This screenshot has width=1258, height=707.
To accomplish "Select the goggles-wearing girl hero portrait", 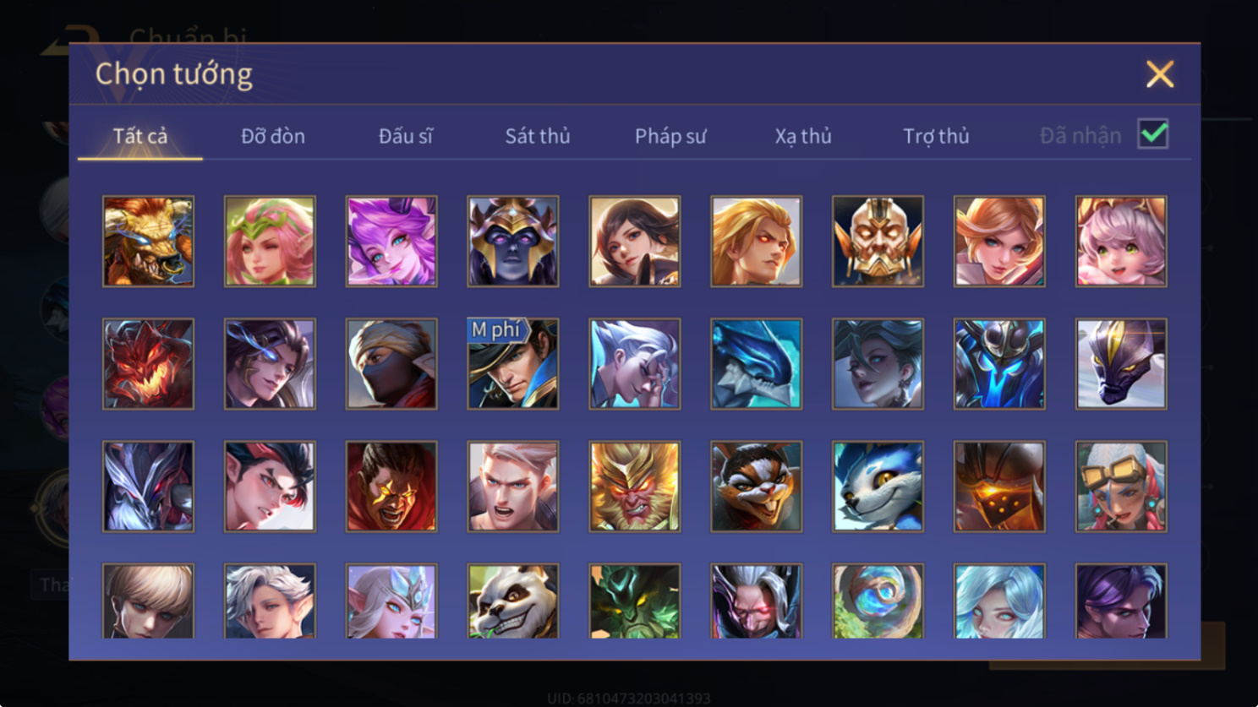I will click(x=1121, y=487).
